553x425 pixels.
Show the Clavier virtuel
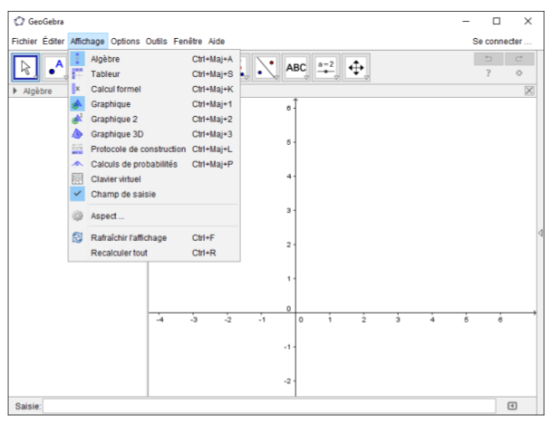click(x=154, y=179)
